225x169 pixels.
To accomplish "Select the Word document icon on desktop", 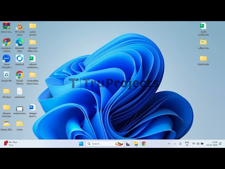I will (x=33, y=107).
